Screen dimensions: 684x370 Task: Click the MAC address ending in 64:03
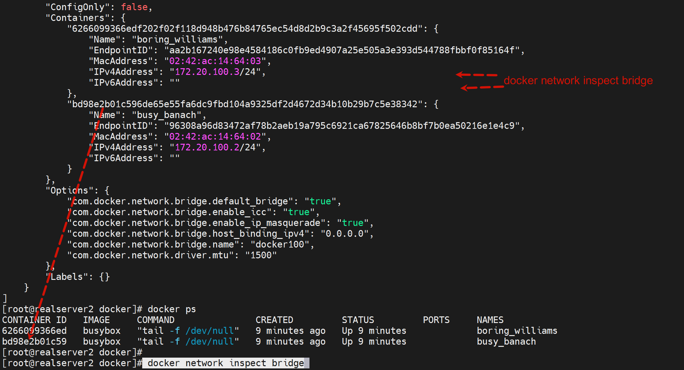(215, 61)
